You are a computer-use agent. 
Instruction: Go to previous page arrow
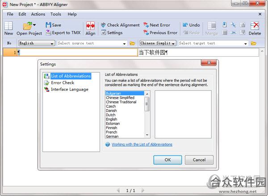[x=118, y=190]
